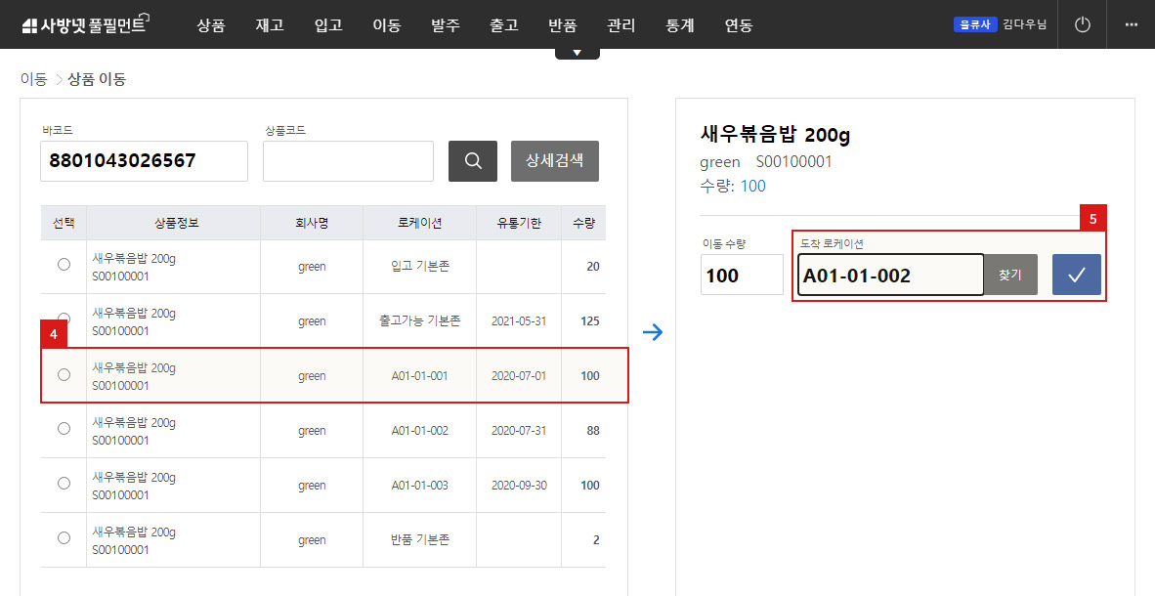
Task: Select radio for A01-01-003 location row
Action: point(64,484)
